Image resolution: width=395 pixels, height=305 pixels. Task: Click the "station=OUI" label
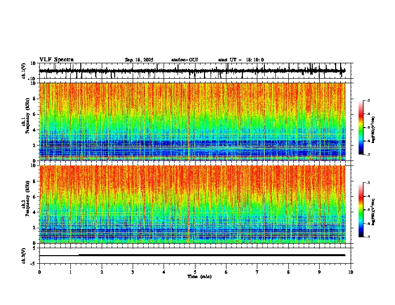[x=185, y=60]
